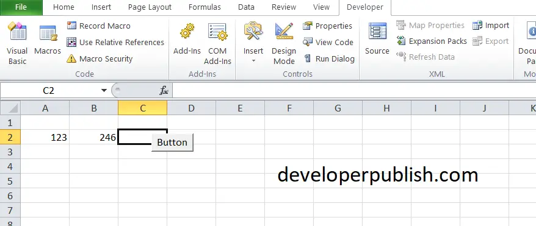Click View Code in Controls group
536x226 pixels.
[x=328, y=42]
